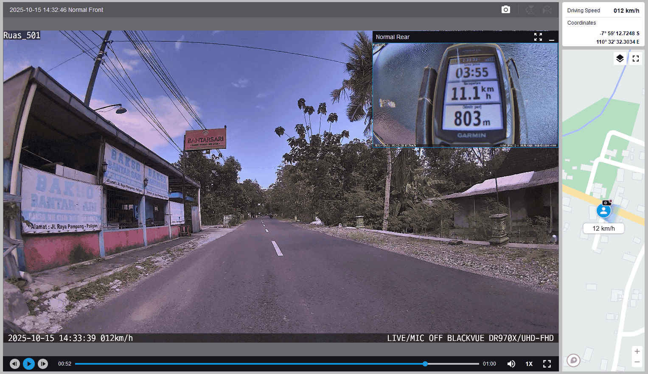Viewport: 648px width, 374px height.
Task: Change the 1X playback speed
Action: coord(529,364)
